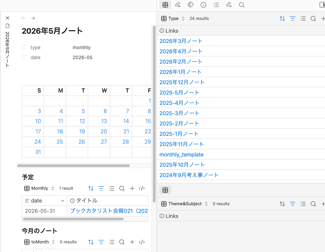Open the 2025-5月ノート link
Viewport: 325px width, 252px height.
point(179,92)
